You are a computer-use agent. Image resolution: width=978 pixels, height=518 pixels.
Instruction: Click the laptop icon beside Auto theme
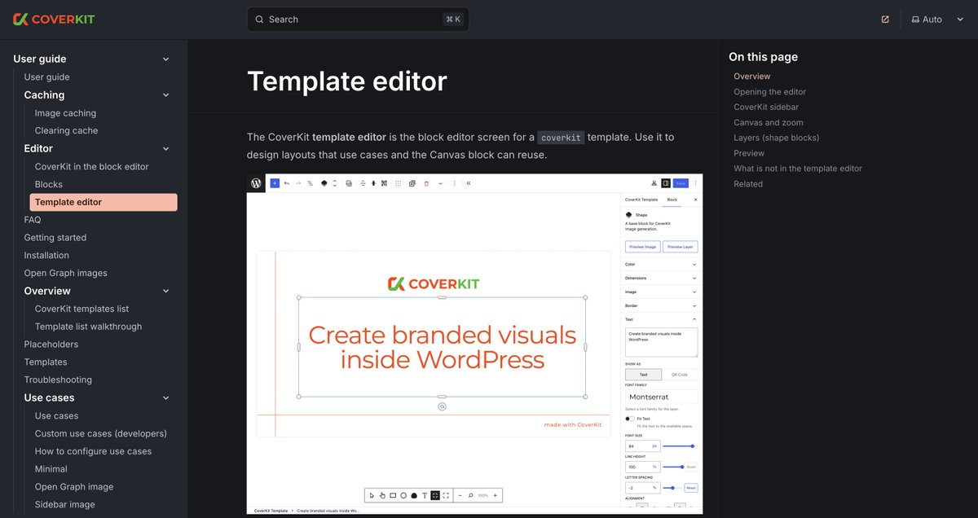[915, 20]
